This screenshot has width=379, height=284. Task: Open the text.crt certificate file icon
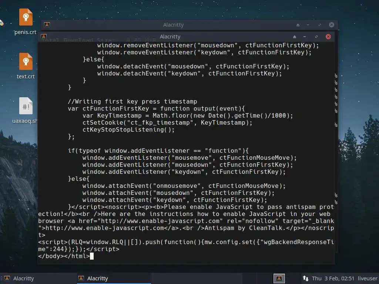pyautogui.click(x=26, y=62)
